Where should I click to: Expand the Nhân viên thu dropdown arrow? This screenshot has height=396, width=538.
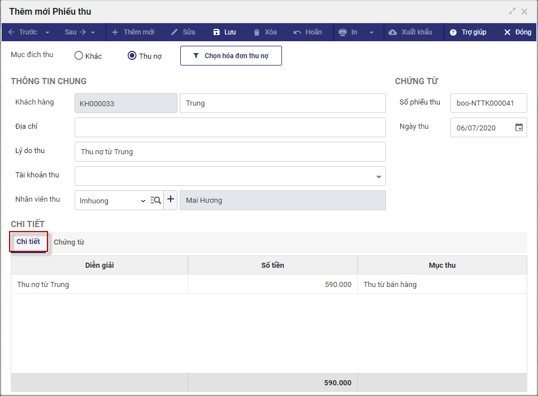[x=142, y=201]
